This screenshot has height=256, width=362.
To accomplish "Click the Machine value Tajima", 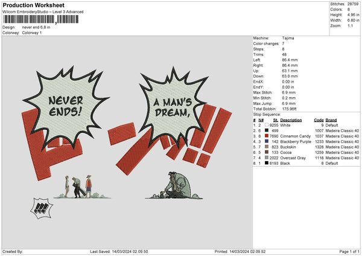I will pos(288,38).
